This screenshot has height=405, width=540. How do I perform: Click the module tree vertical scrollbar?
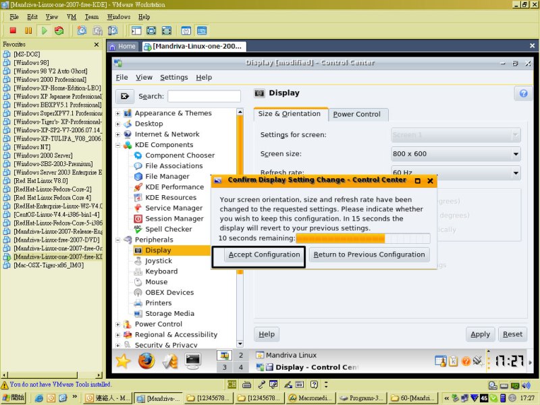[240, 227]
